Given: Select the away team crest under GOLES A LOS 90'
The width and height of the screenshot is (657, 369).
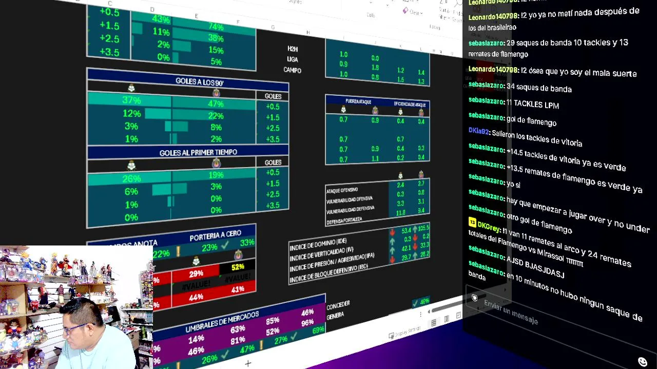Looking at the screenshot, I should [216, 93].
